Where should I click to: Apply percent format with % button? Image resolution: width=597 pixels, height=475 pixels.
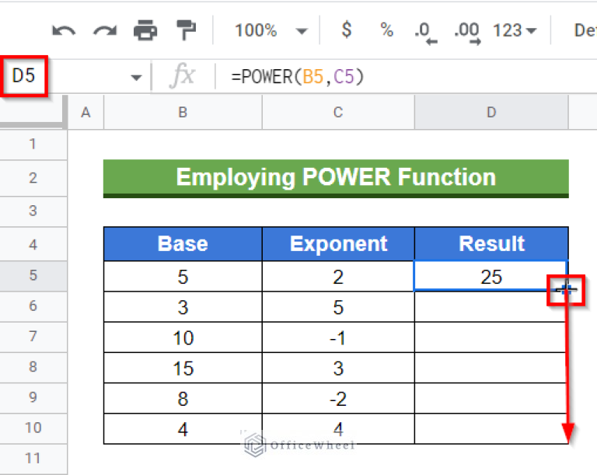(x=386, y=30)
